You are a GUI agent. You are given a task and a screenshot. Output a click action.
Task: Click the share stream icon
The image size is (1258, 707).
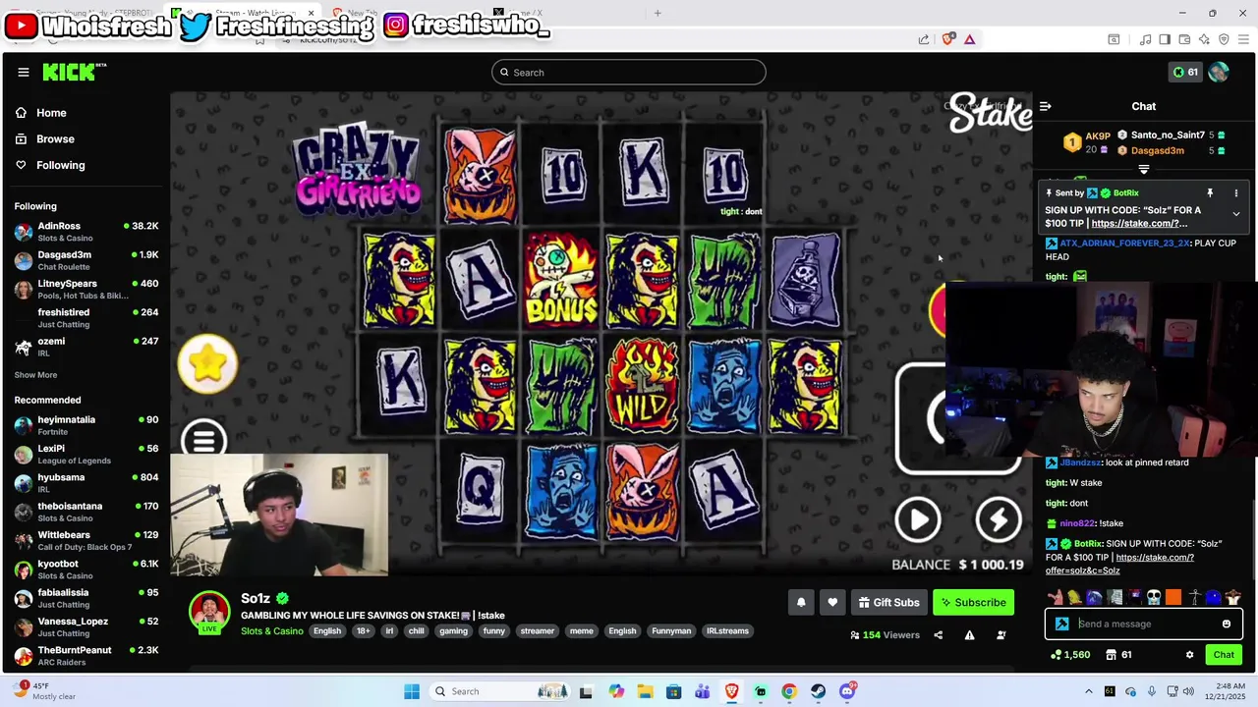click(x=938, y=635)
